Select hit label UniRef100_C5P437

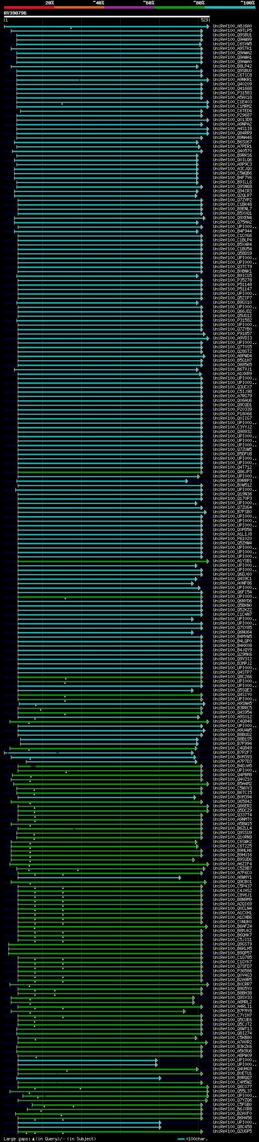232,886
